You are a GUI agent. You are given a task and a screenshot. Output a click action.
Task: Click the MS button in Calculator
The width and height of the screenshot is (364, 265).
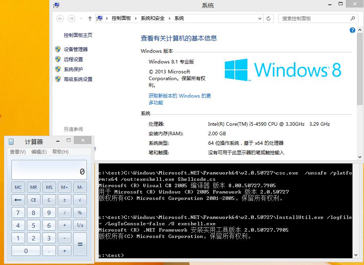click(49, 187)
